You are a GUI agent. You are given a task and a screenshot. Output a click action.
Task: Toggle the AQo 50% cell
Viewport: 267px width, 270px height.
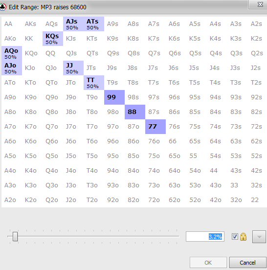(x=12, y=53)
